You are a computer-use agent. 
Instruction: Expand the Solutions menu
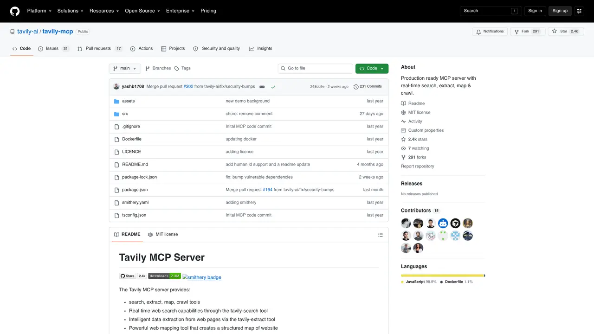[x=70, y=11]
